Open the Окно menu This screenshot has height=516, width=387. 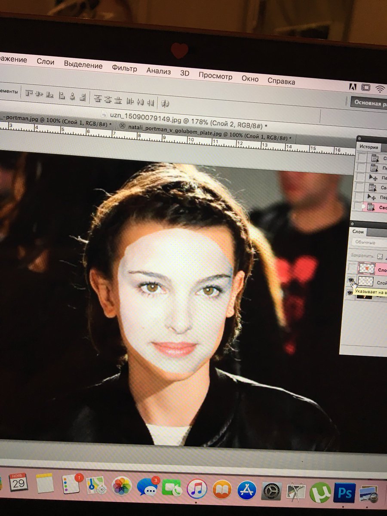pyautogui.click(x=250, y=79)
